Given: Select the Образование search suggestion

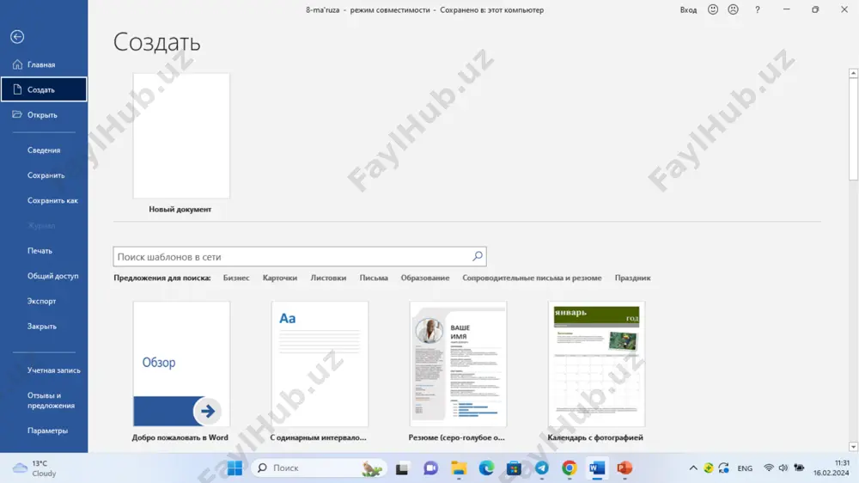Looking at the screenshot, I should coord(425,278).
